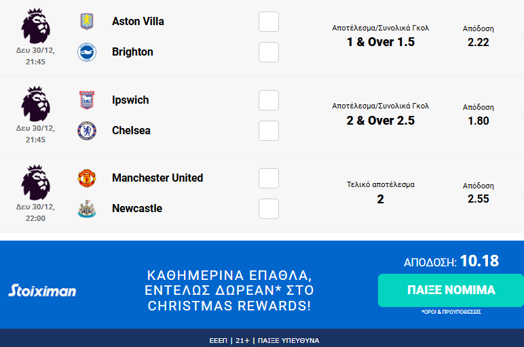Open the Manchester United team name
This screenshot has height=347, width=524.
click(x=157, y=178)
